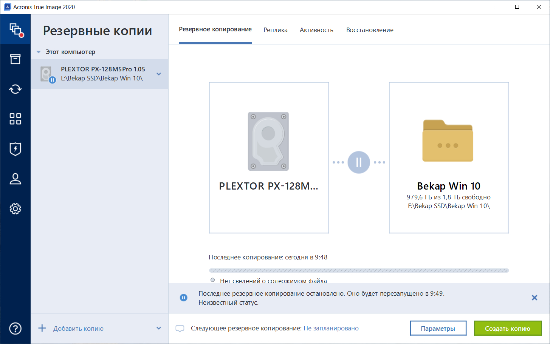Switch to the 'Резервное копирование' tab
This screenshot has width=550, height=344.
tap(215, 29)
